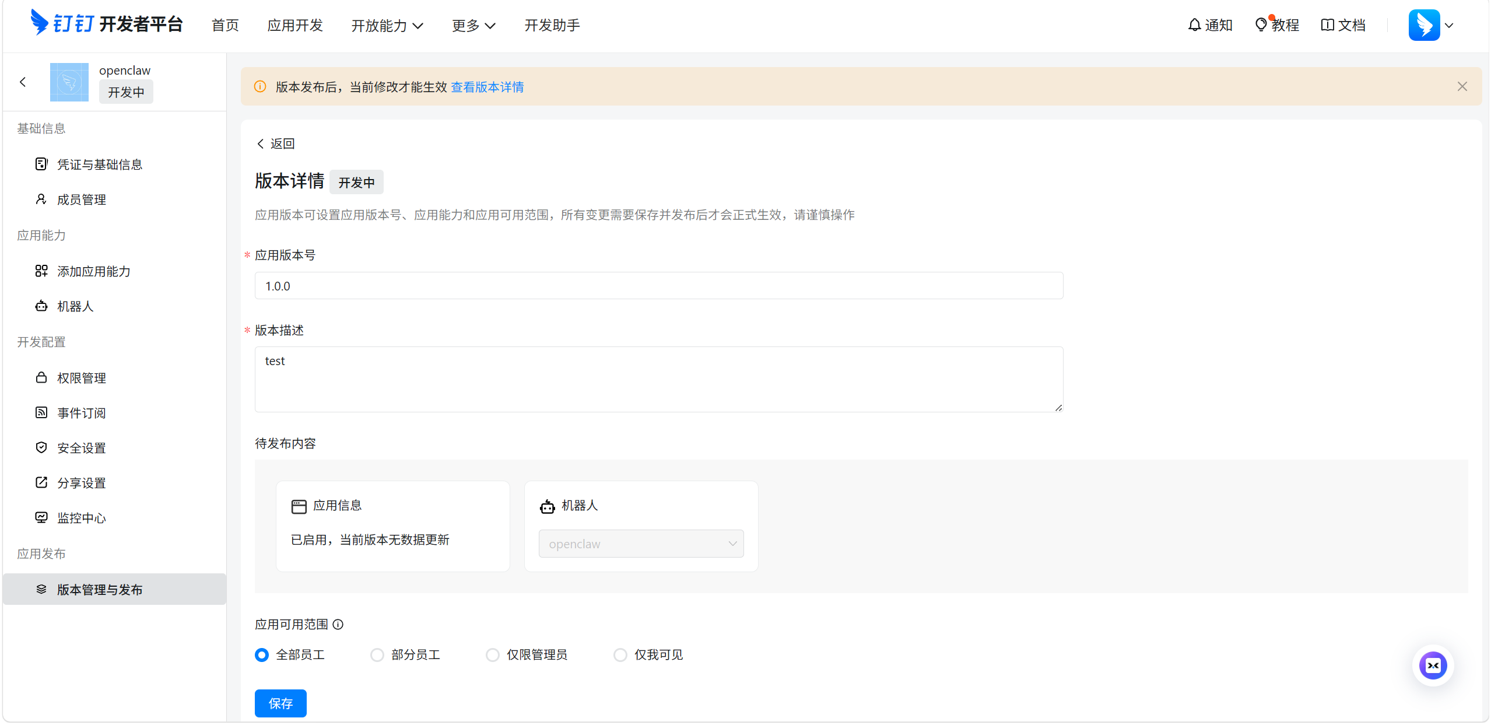
Task: Choose the 仅我可见 radio option
Action: [620, 655]
